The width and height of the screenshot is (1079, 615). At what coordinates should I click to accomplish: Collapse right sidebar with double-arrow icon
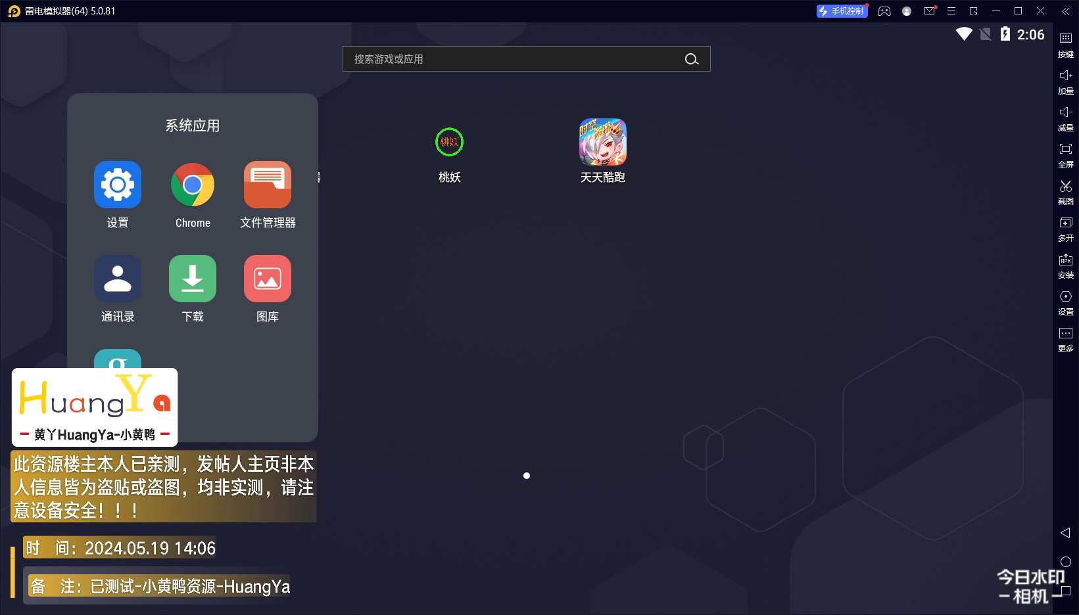1065,11
